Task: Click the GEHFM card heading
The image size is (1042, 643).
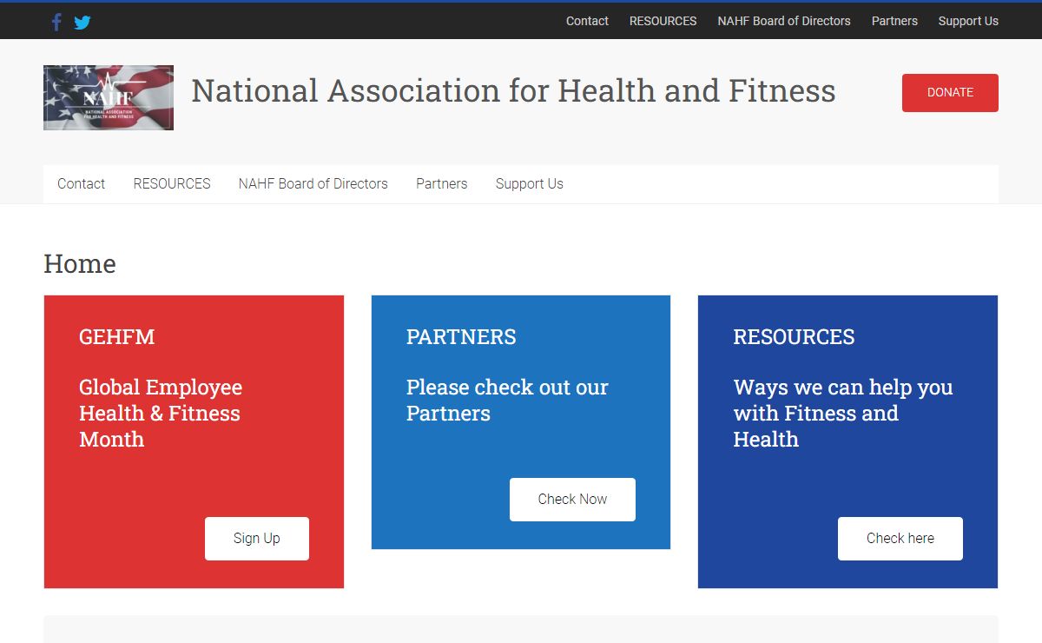Action: pos(117,337)
